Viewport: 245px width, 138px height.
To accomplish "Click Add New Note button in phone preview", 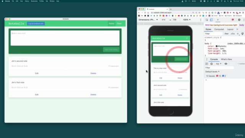I will tap(181, 59).
